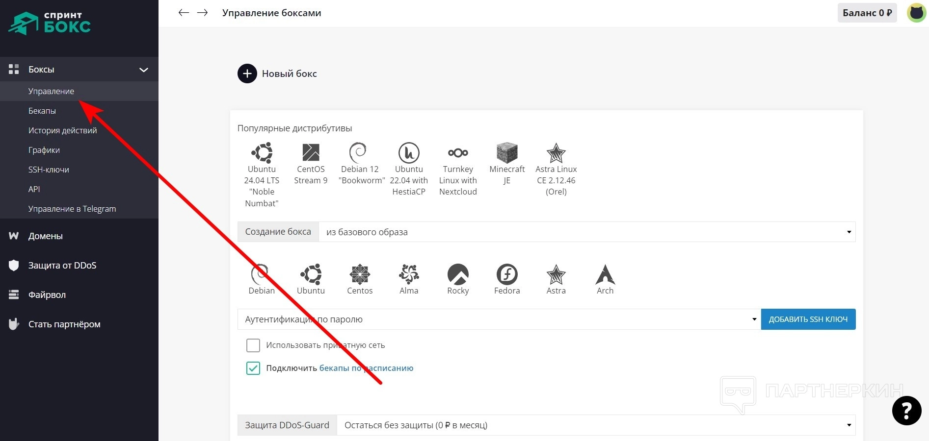Open the Бекапы sidebar menu item
The image size is (929, 441).
pos(42,111)
